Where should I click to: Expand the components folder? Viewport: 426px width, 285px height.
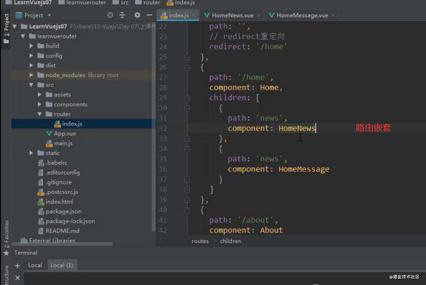point(40,104)
